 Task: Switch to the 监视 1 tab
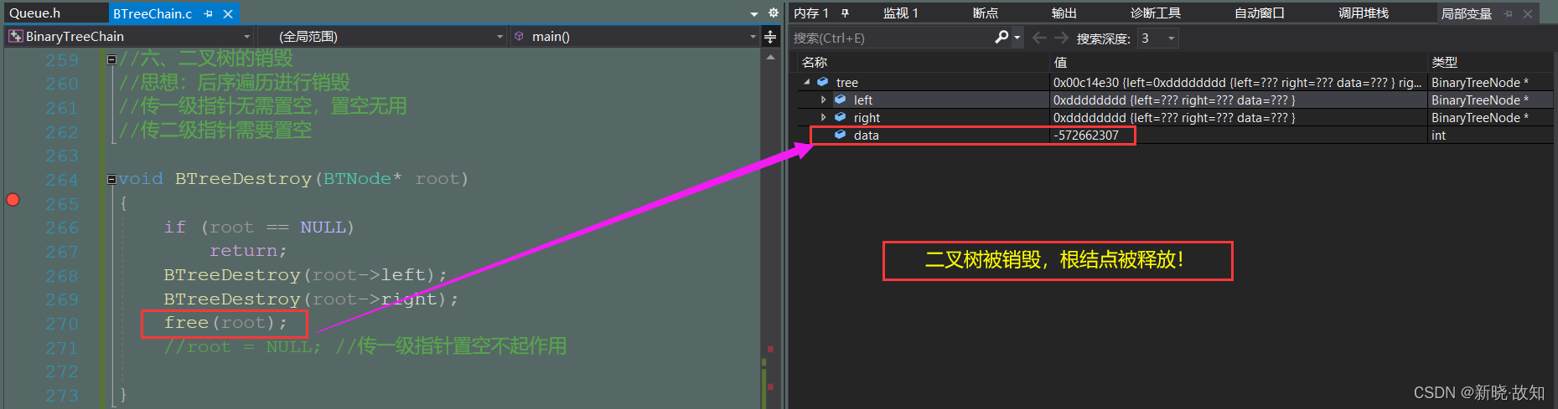click(900, 13)
